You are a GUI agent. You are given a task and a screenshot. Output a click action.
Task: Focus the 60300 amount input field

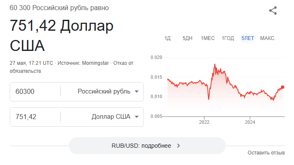click(35, 91)
